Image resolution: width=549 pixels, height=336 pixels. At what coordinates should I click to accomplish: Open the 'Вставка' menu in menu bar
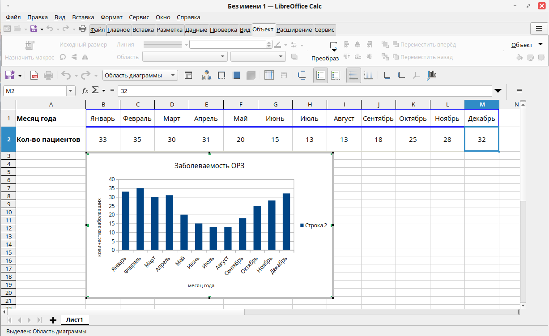[83, 17]
